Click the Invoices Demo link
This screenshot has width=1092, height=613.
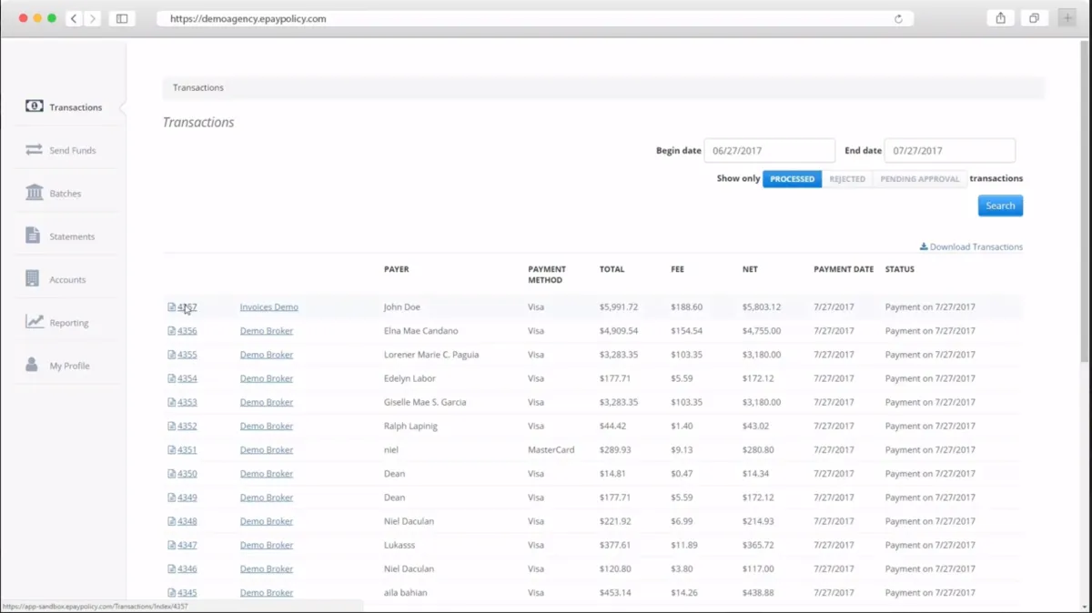coord(268,307)
